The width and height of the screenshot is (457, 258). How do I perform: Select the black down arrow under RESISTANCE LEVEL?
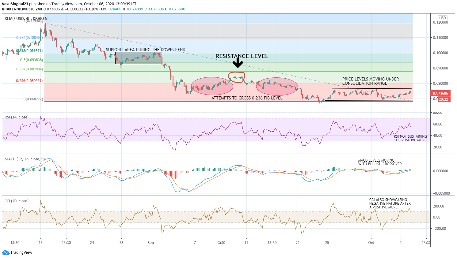tap(238, 63)
